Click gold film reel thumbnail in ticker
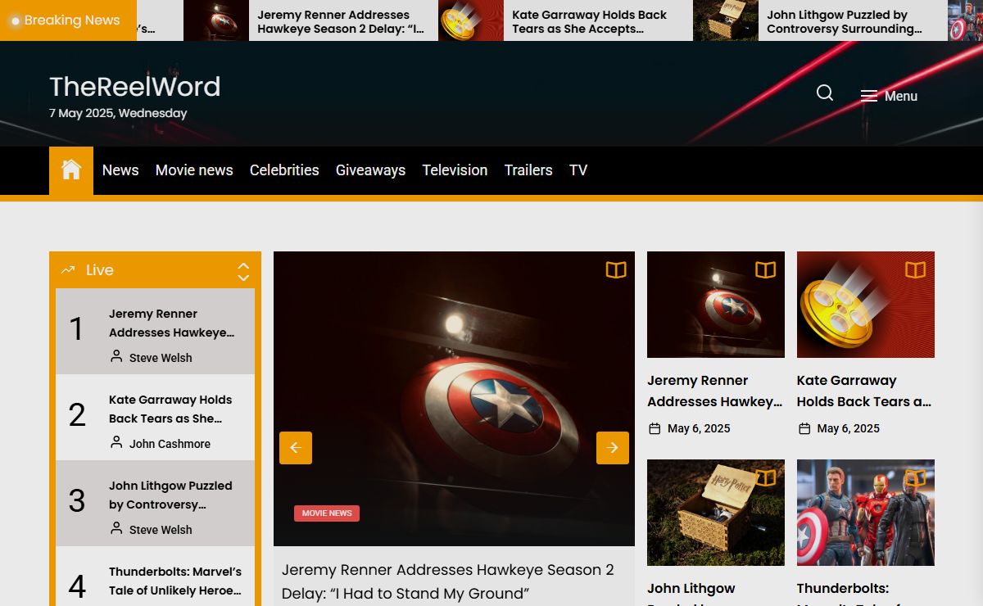Viewport: 983px width, 606px height. pos(471,20)
